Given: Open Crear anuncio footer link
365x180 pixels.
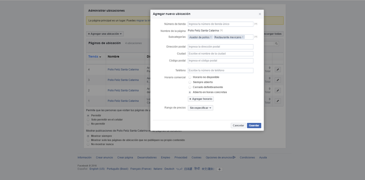Looking at the screenshot, I should pos(104,158).
